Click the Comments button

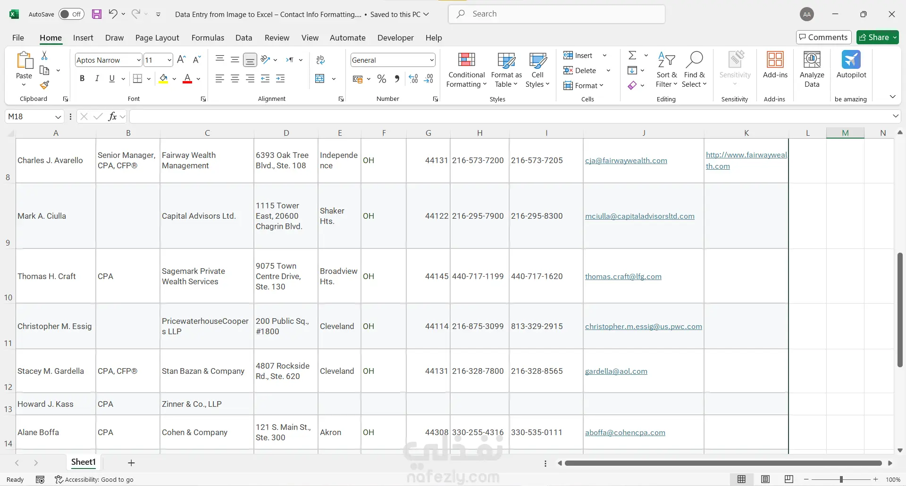(823, 37)
